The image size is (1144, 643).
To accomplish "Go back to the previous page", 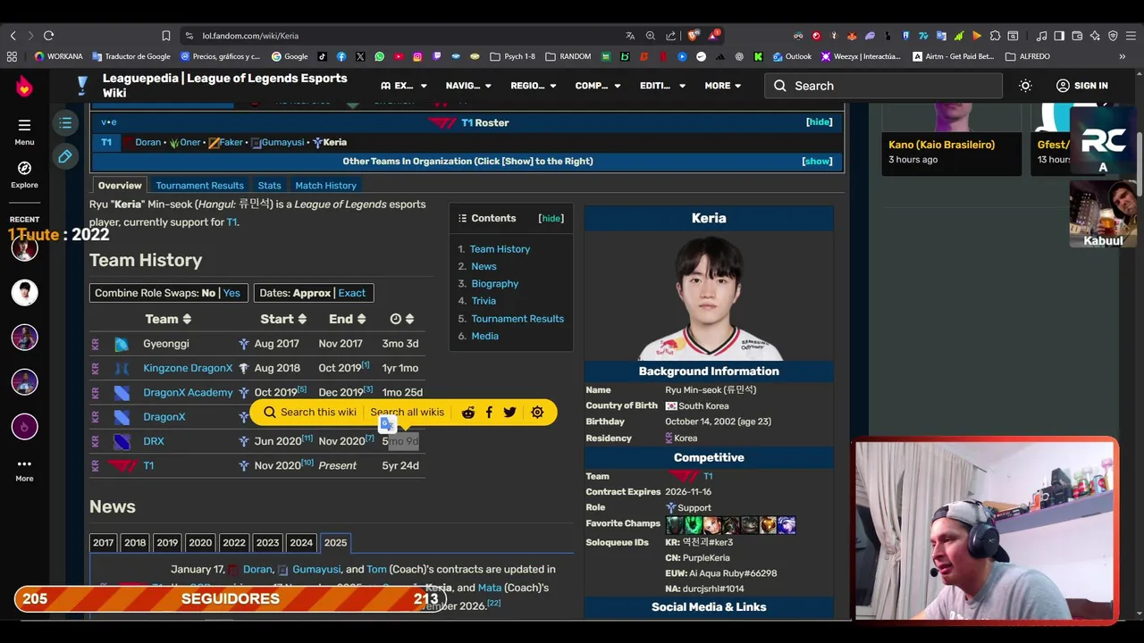I will click(13, 36).
